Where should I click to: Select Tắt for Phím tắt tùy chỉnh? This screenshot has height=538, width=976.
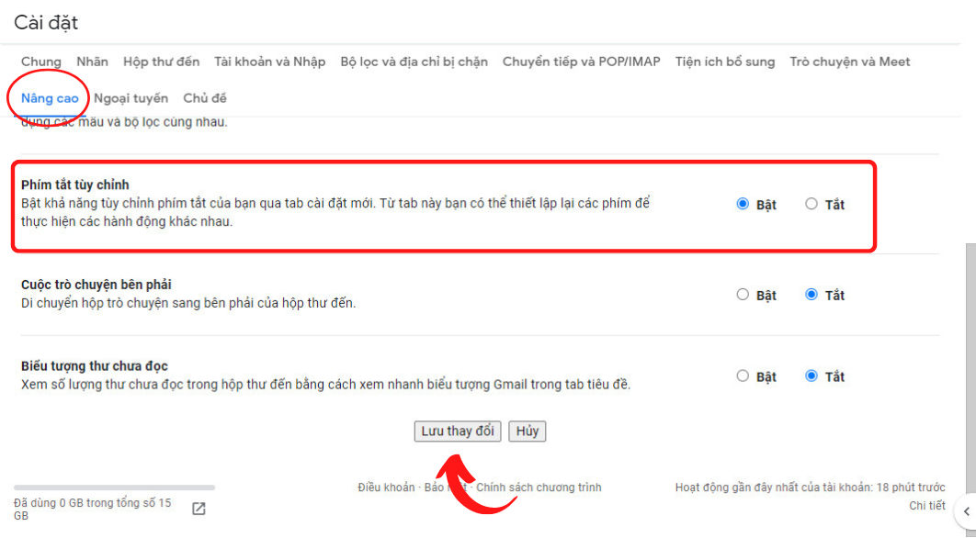click(x=811, y=204)
